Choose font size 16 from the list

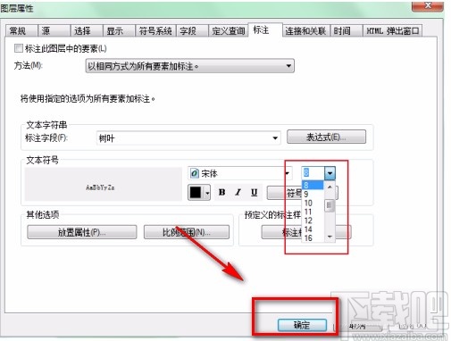click(x=313, y=237)
